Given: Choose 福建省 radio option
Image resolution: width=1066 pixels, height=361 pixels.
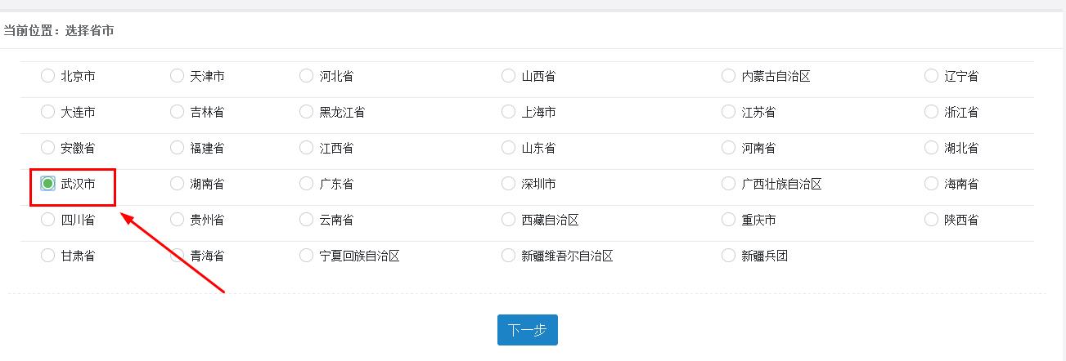Looking at the screenshot, I should click(x=177, y=148).
